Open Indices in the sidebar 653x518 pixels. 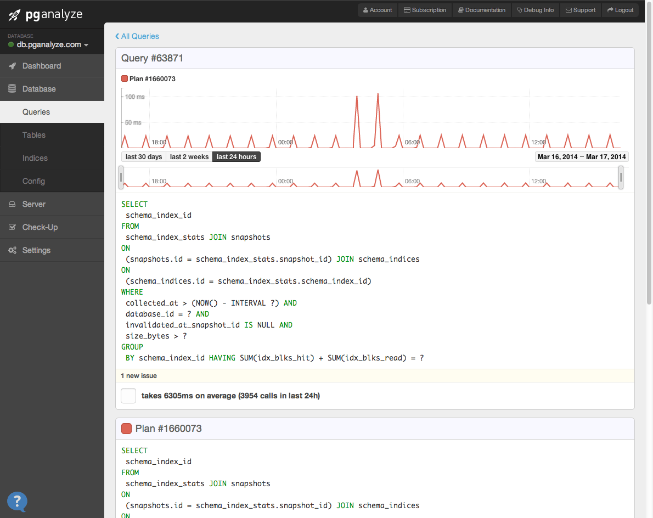click(52, 158)
